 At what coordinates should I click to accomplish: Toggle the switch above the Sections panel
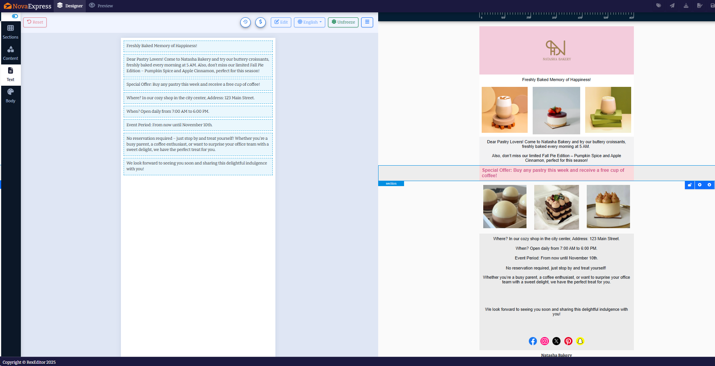(15, 16)
